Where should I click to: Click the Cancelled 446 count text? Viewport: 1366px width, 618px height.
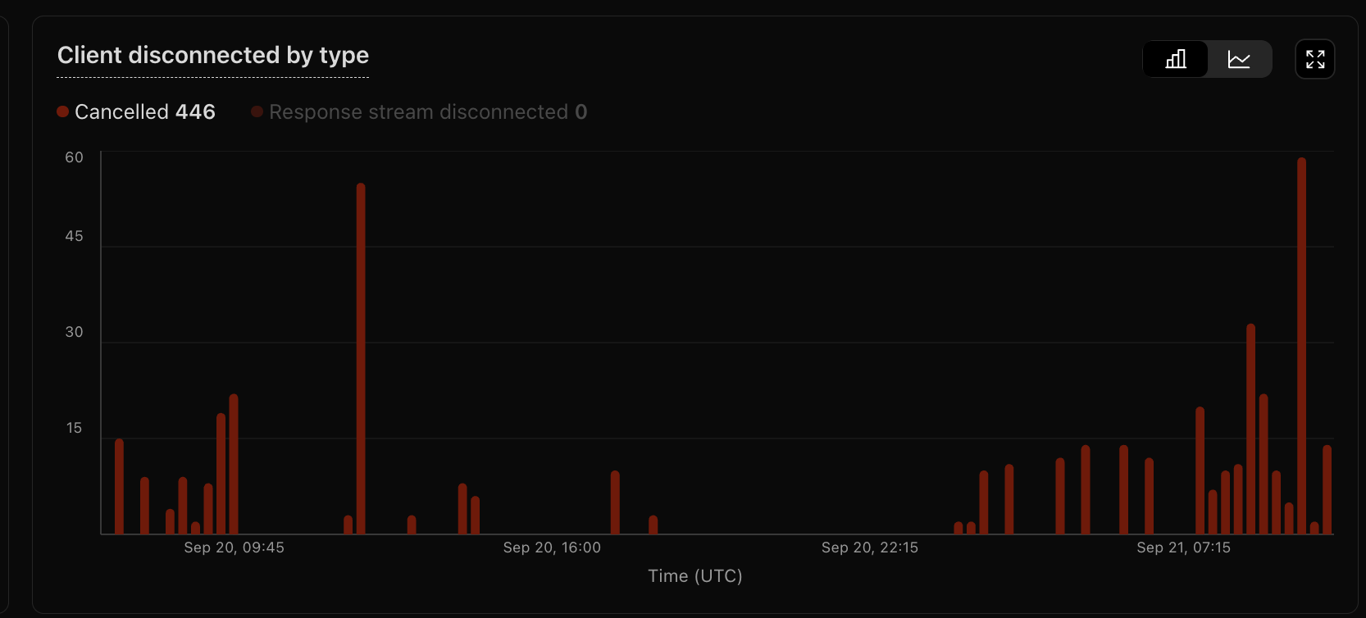tap(195, 112)
